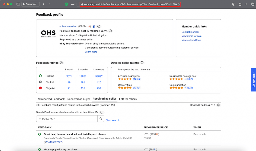Screen dimensions: 256x151
Task: Click the magnifier search button
Action: point(101,119)
